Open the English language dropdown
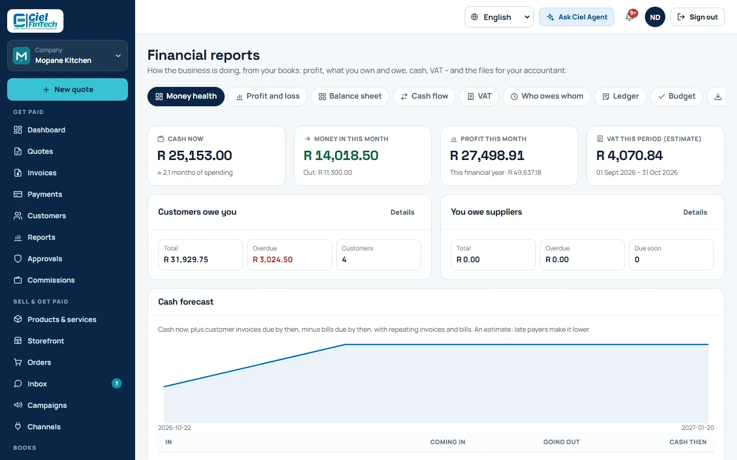 [499, 17]
